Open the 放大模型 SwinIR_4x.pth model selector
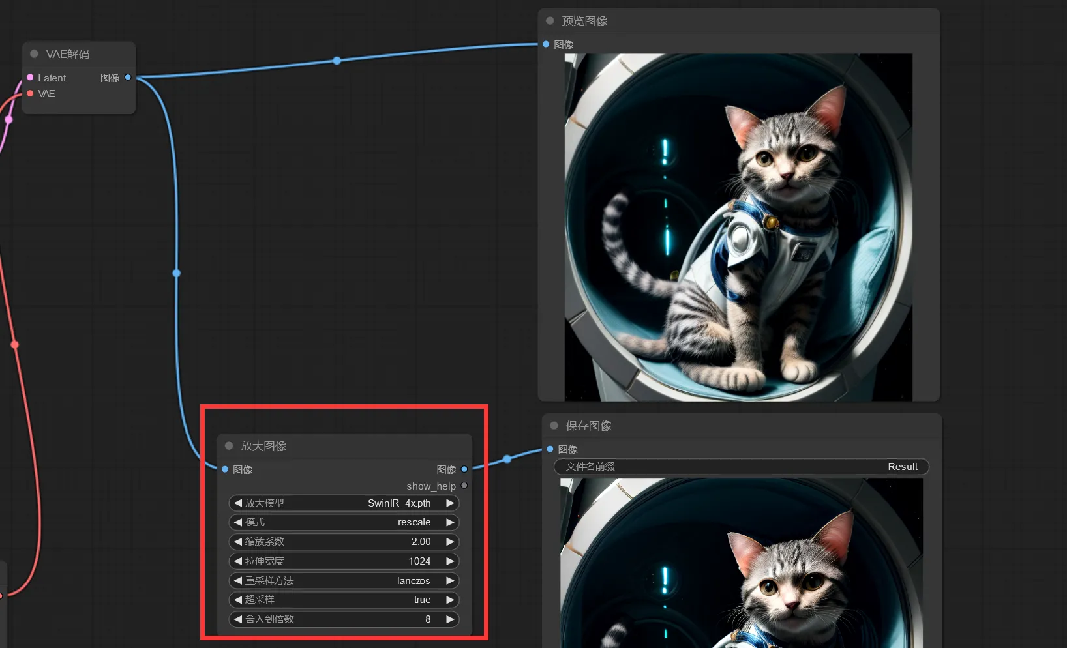This screenshot has width=1067, height=648. 344,503
